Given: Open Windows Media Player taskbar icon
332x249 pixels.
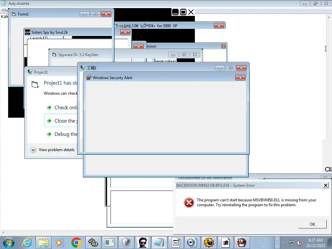Looking at the screenshot, I should (60, 243).
